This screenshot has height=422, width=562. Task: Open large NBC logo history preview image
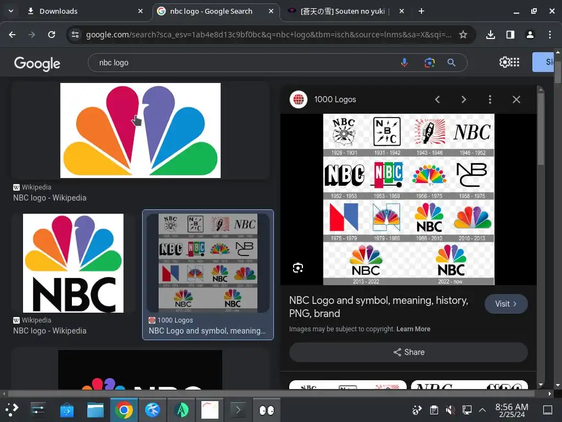408,199
